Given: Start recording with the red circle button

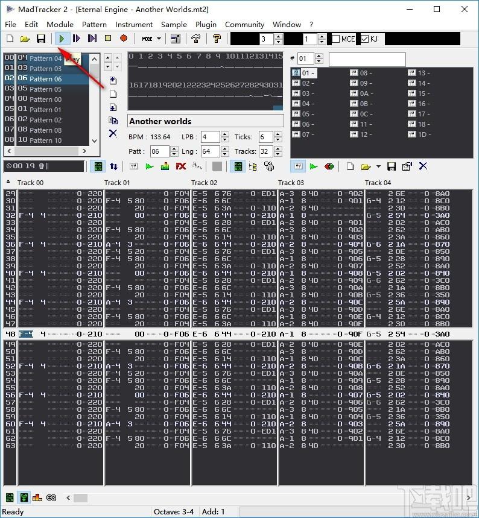Looking at the screenshot, I should point(124,39).
